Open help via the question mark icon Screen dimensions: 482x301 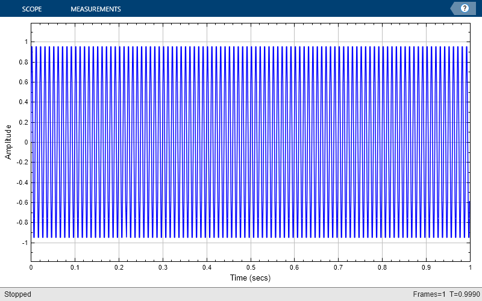pyautogui.click(x=465, y=8)
